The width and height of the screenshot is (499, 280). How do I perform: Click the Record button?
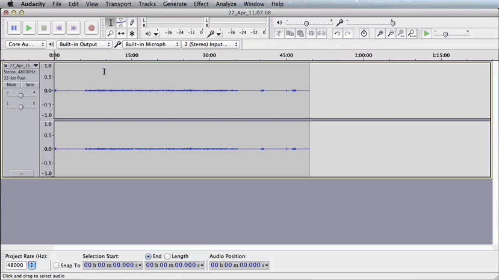point(91,28)
